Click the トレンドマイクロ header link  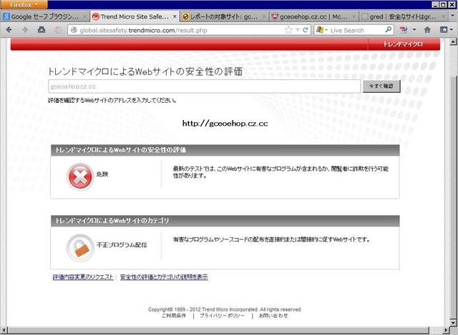[403, 44]
